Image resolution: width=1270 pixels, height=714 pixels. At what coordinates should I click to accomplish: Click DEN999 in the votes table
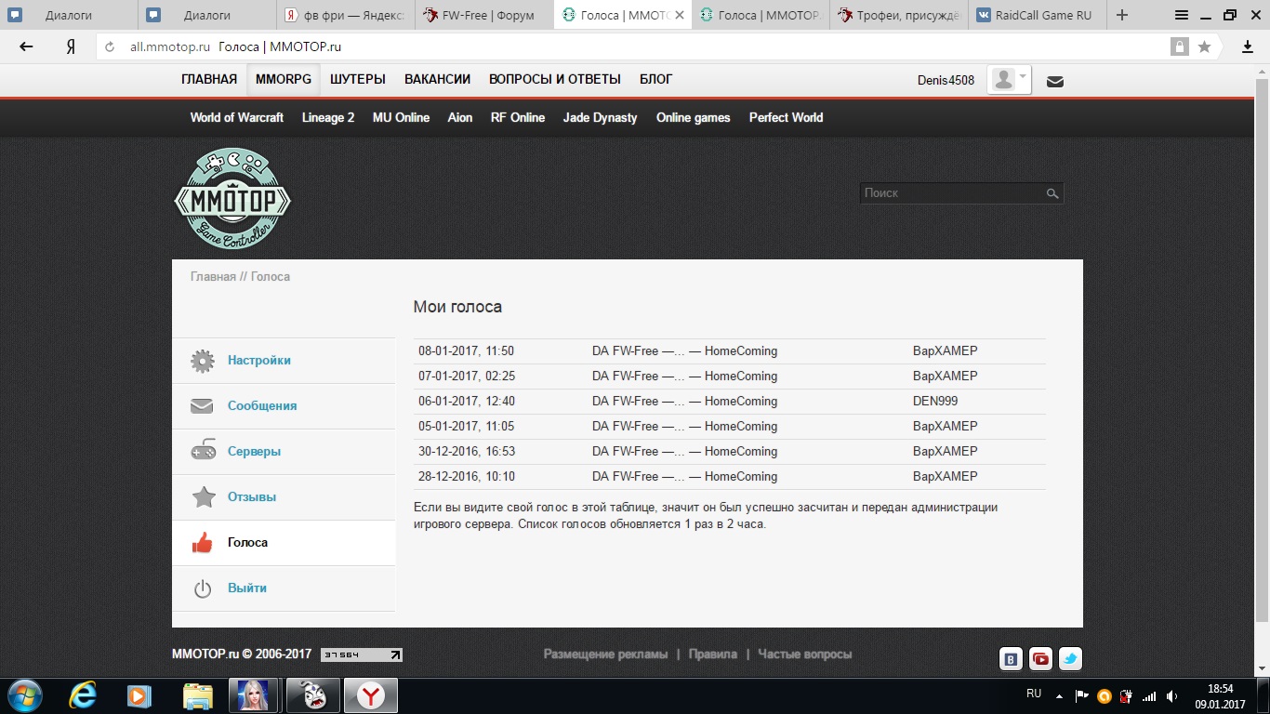pos(935,402)
